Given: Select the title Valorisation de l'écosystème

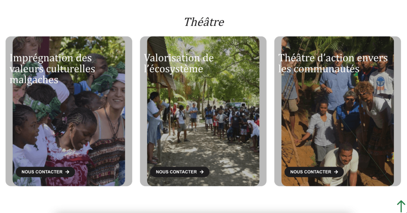Looking at the screenshot, I should point(179,63).
